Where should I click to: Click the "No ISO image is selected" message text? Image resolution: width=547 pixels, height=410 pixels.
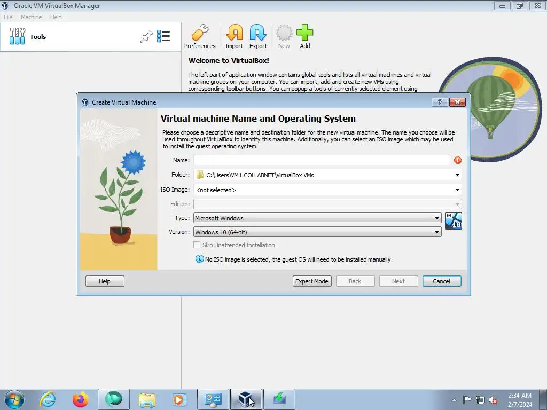tap(299, 259)
